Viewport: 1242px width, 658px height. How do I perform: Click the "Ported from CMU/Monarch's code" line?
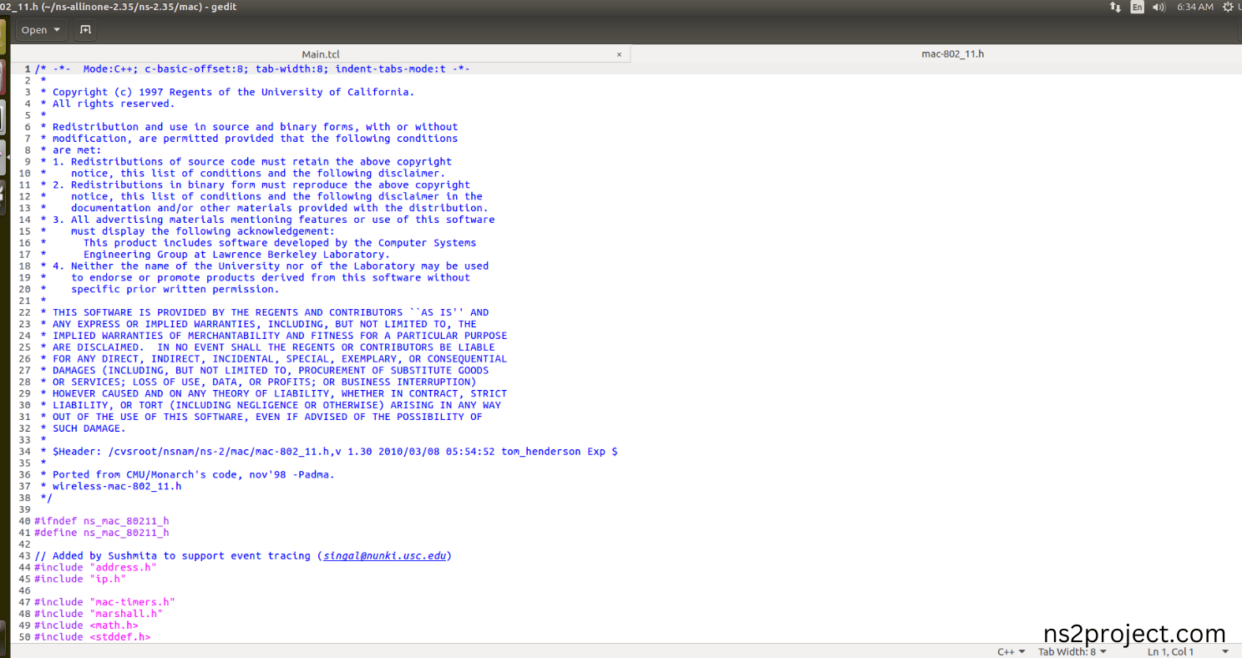(187, 474)
